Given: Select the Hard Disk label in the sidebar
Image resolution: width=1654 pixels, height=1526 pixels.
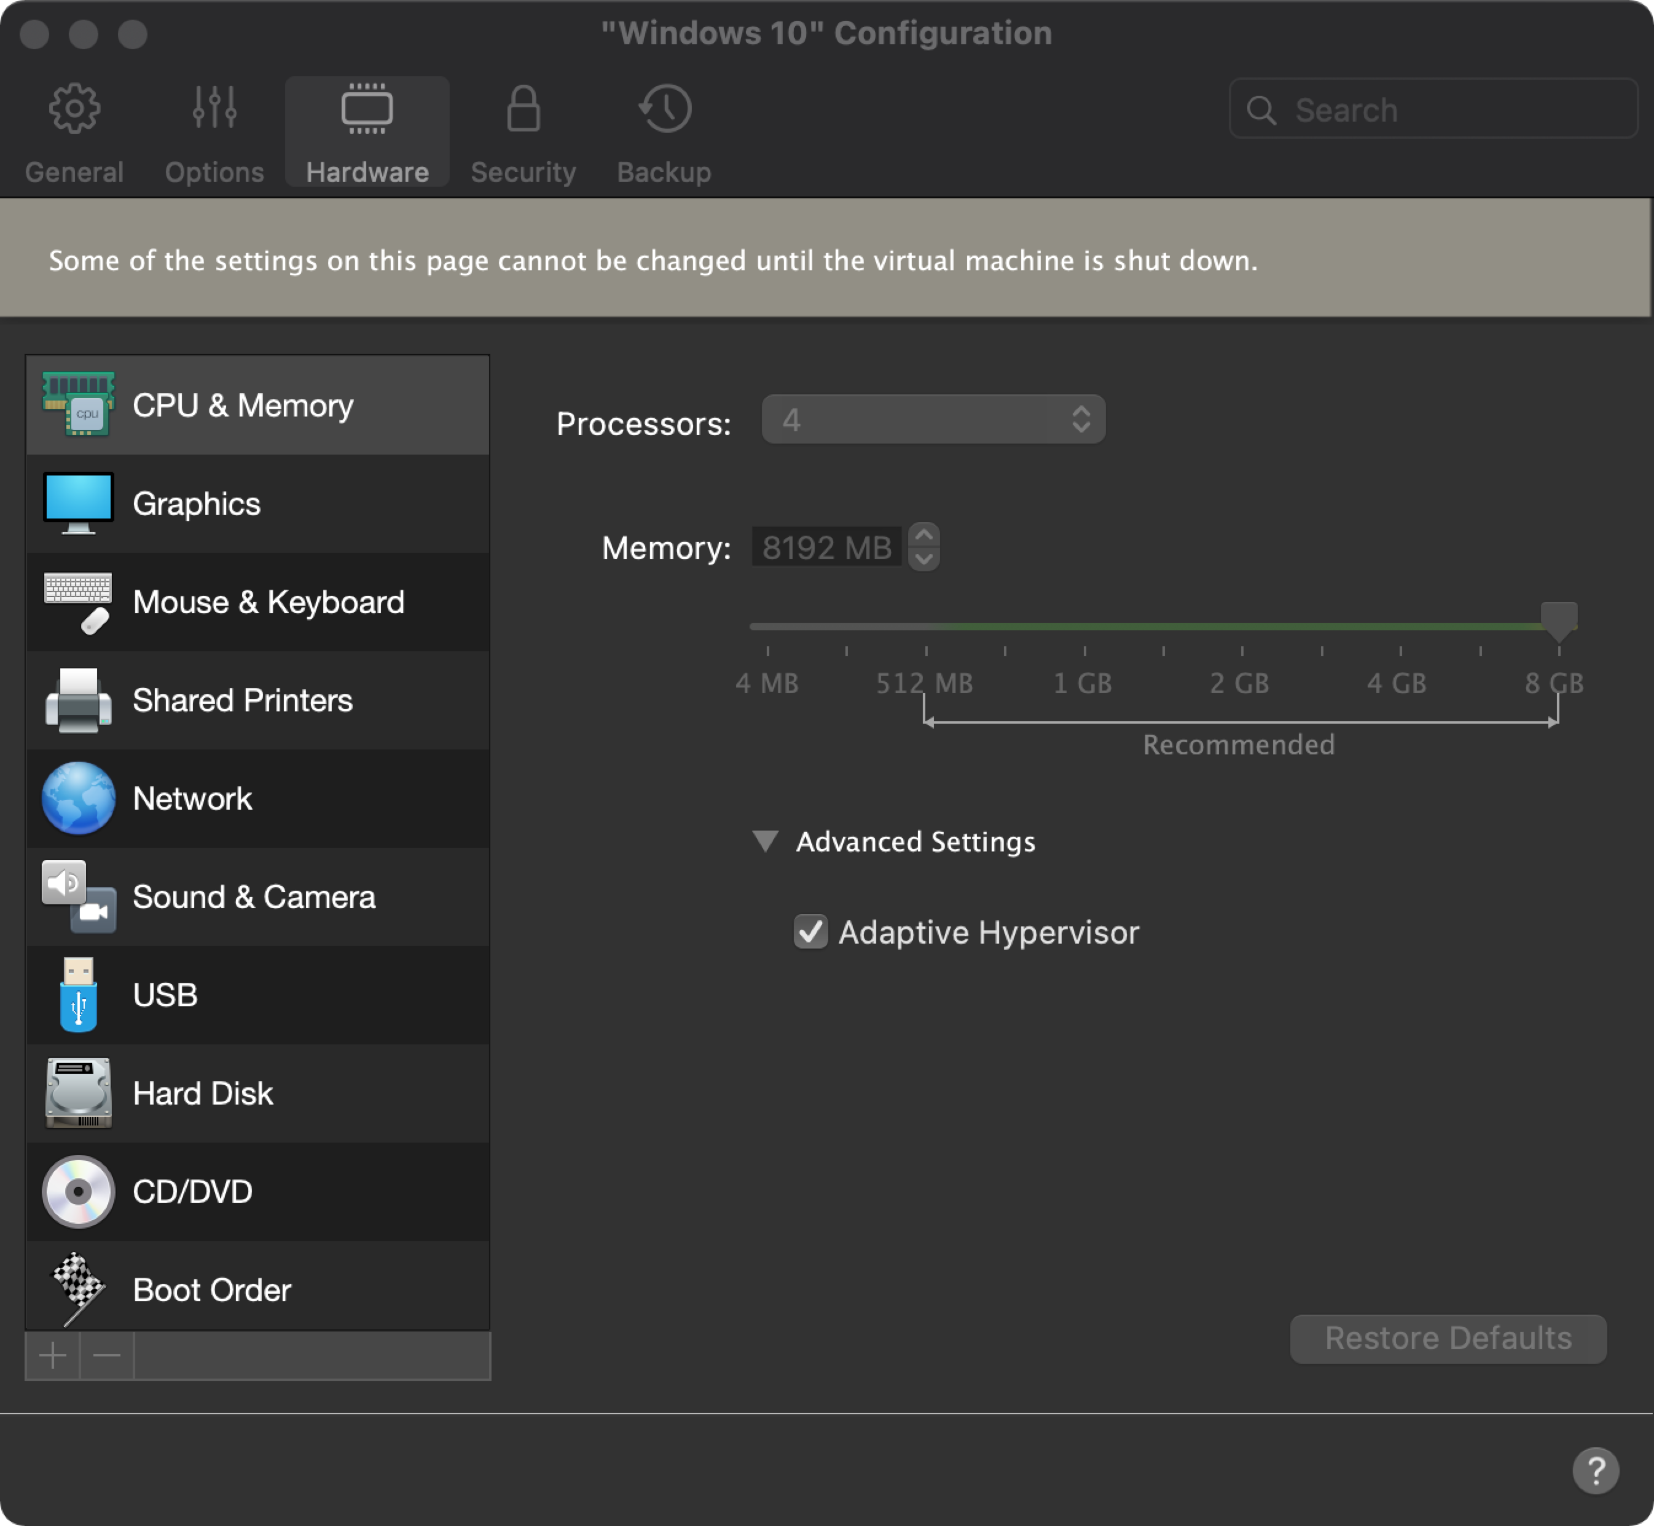Looking at the screenshot, I should (x=202, y=1094).
